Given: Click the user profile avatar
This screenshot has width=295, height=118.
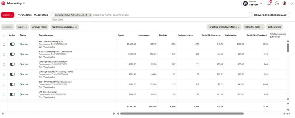Looking at the screenshot, I should (x=284, y=3).
